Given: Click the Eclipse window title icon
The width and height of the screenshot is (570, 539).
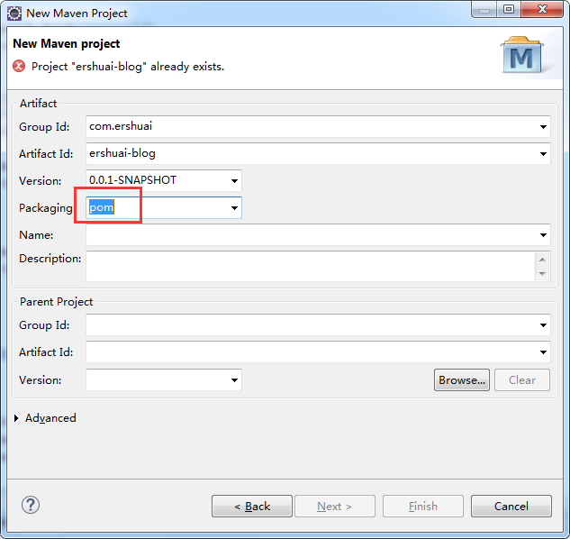Looking at the screenshot, I should [14, 14].
